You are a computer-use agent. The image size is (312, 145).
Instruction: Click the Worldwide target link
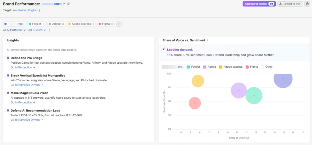[x=19, y=10]
